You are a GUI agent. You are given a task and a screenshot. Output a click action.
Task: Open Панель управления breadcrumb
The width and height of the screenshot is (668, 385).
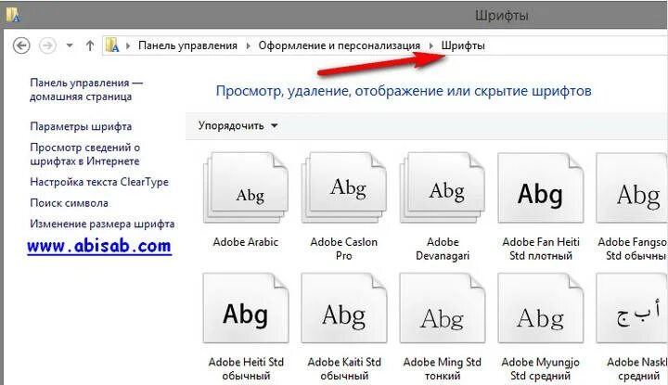pos(187,45)
